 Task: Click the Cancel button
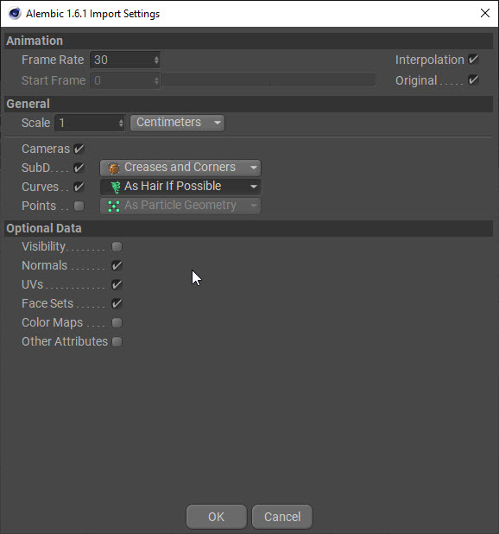282,517
